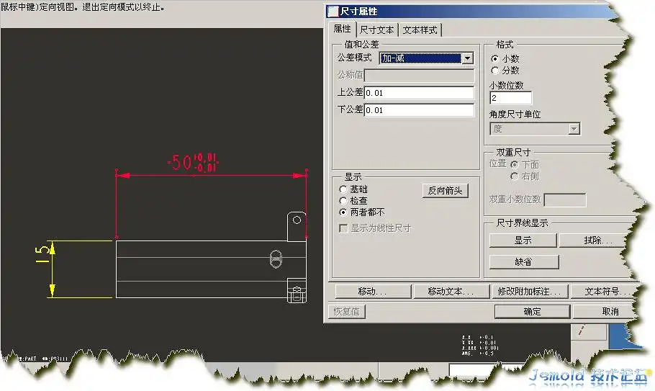Click the 尺寸属性 dialog title icon
Viewport: 655px width, 391px height.
[333, 12]
